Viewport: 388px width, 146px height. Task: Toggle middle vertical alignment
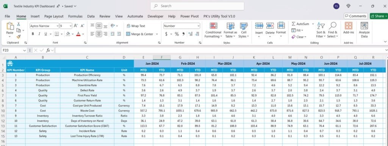coord(99,26)
